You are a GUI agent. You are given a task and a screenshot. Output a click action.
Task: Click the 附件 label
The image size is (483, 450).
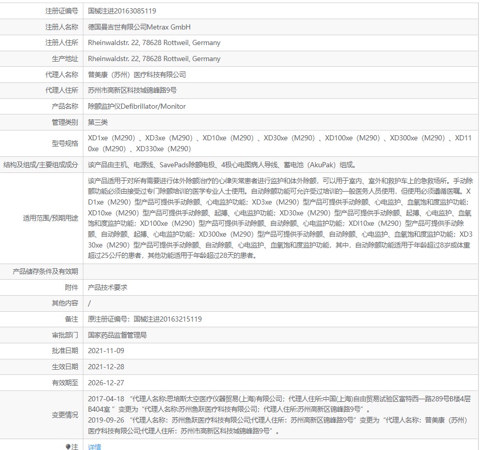pyautogui.click(x=71, y=287)
